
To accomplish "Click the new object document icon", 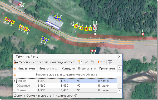I will [80, 62].
